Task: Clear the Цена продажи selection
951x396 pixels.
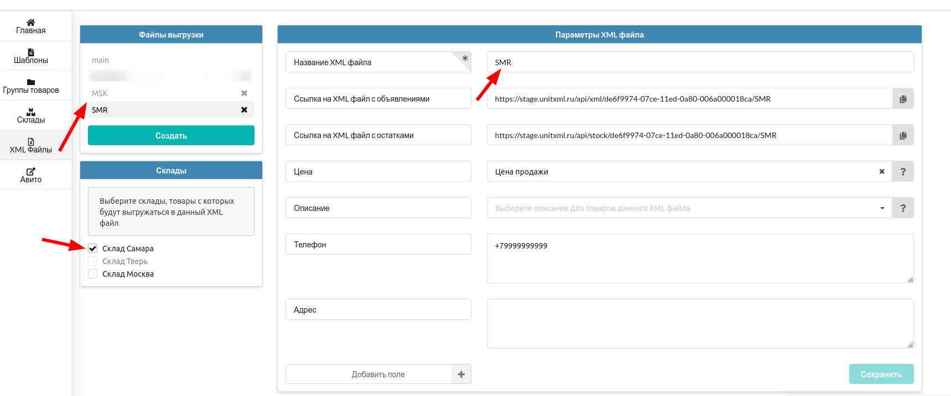Action: pyautogui.click(x=882, y=172)
